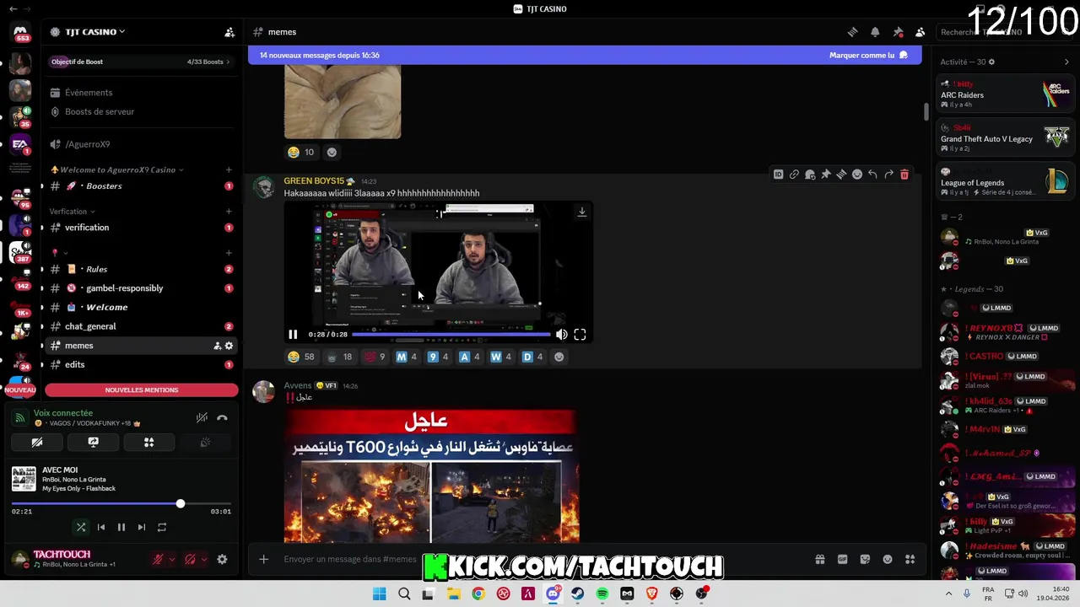Open the video in fullscreen

tap(580, 335)
